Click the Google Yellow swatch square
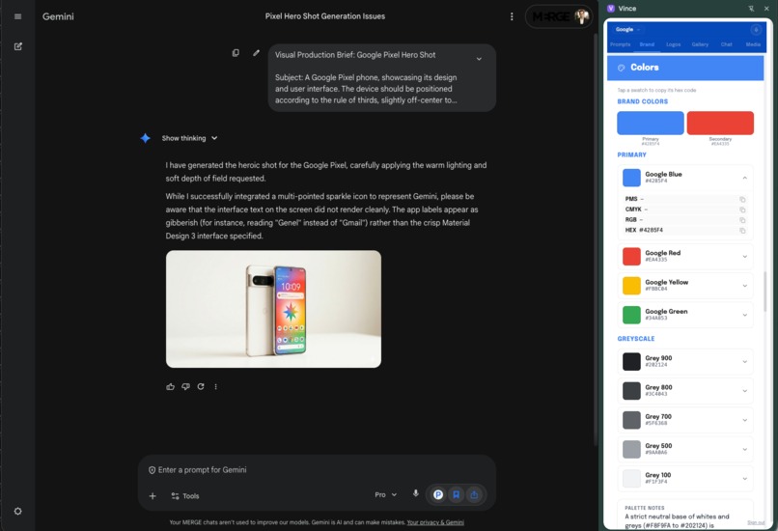Image resolution: width=778 pixels, height=531 pixels. (x=631, y=286)
